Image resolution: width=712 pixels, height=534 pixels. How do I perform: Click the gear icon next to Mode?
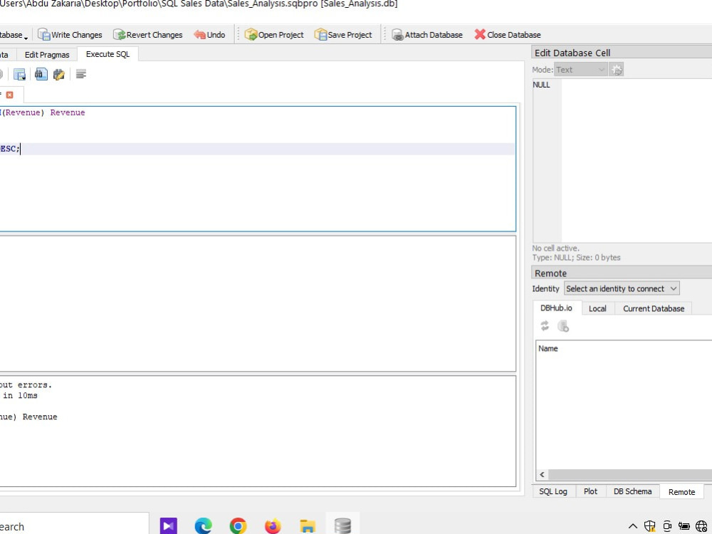(616, 70)
